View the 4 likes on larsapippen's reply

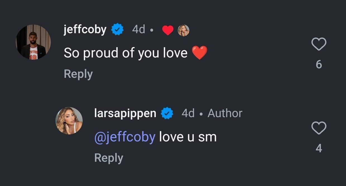point(319,148)
